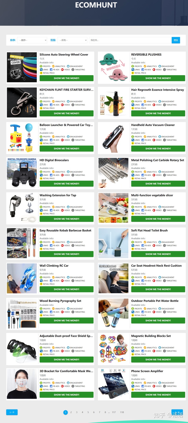The image size is (188, 423).
Task: Go to page 118 in pagination
Action: pyautogui.click(x=122, y=412)
